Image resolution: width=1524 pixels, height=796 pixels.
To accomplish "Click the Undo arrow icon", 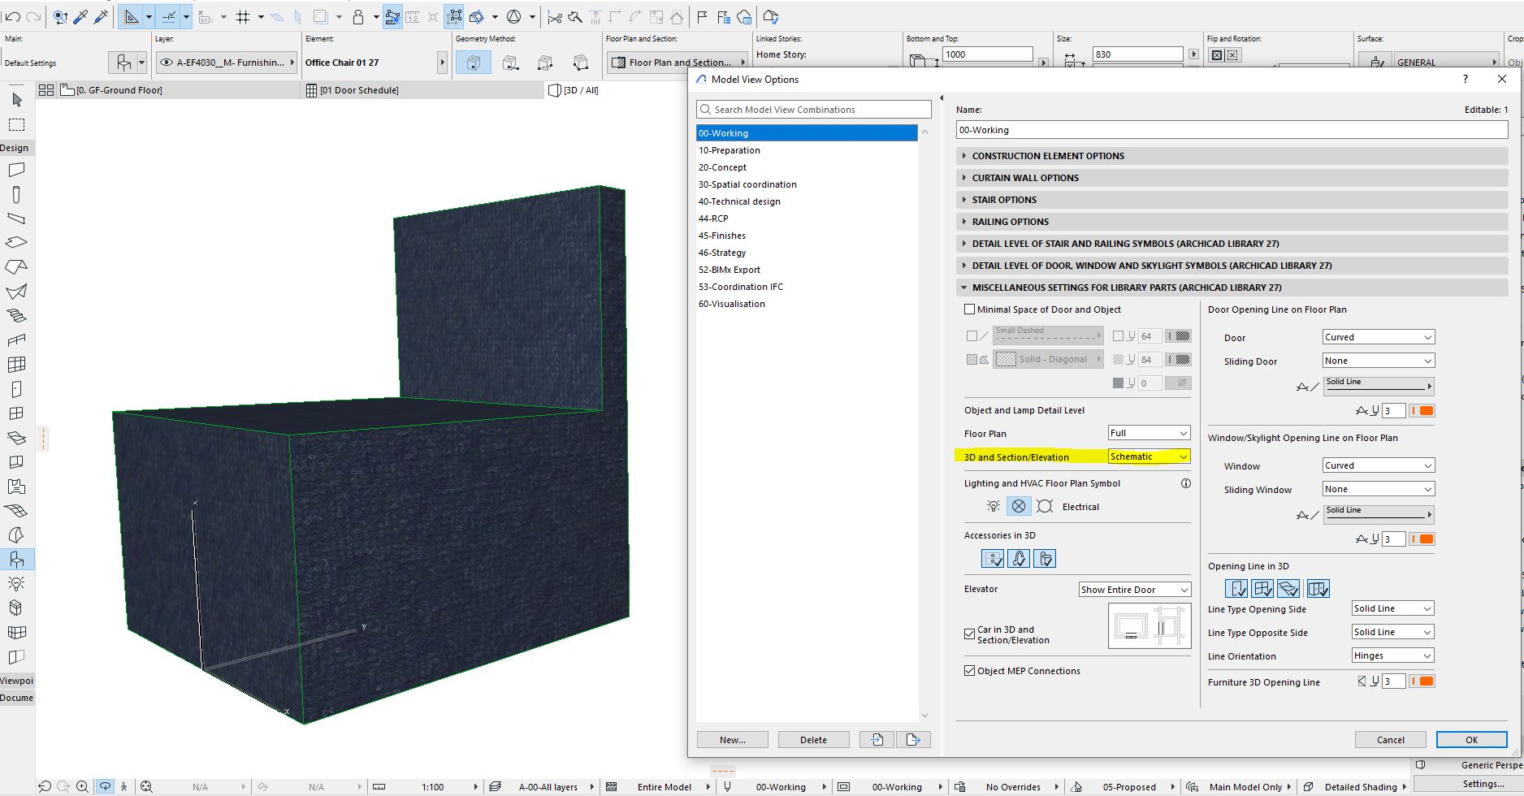I will [13, 16].
